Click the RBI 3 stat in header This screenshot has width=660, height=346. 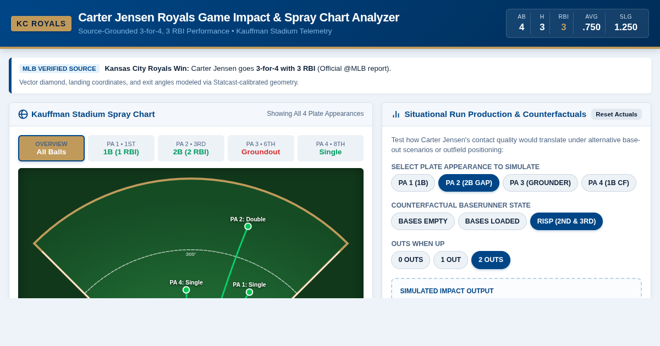pos(564,23)
